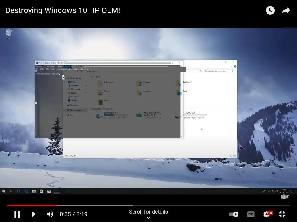The image size is (297, 222).
Task: Click the network tray icon
Action: click(273, 191)
